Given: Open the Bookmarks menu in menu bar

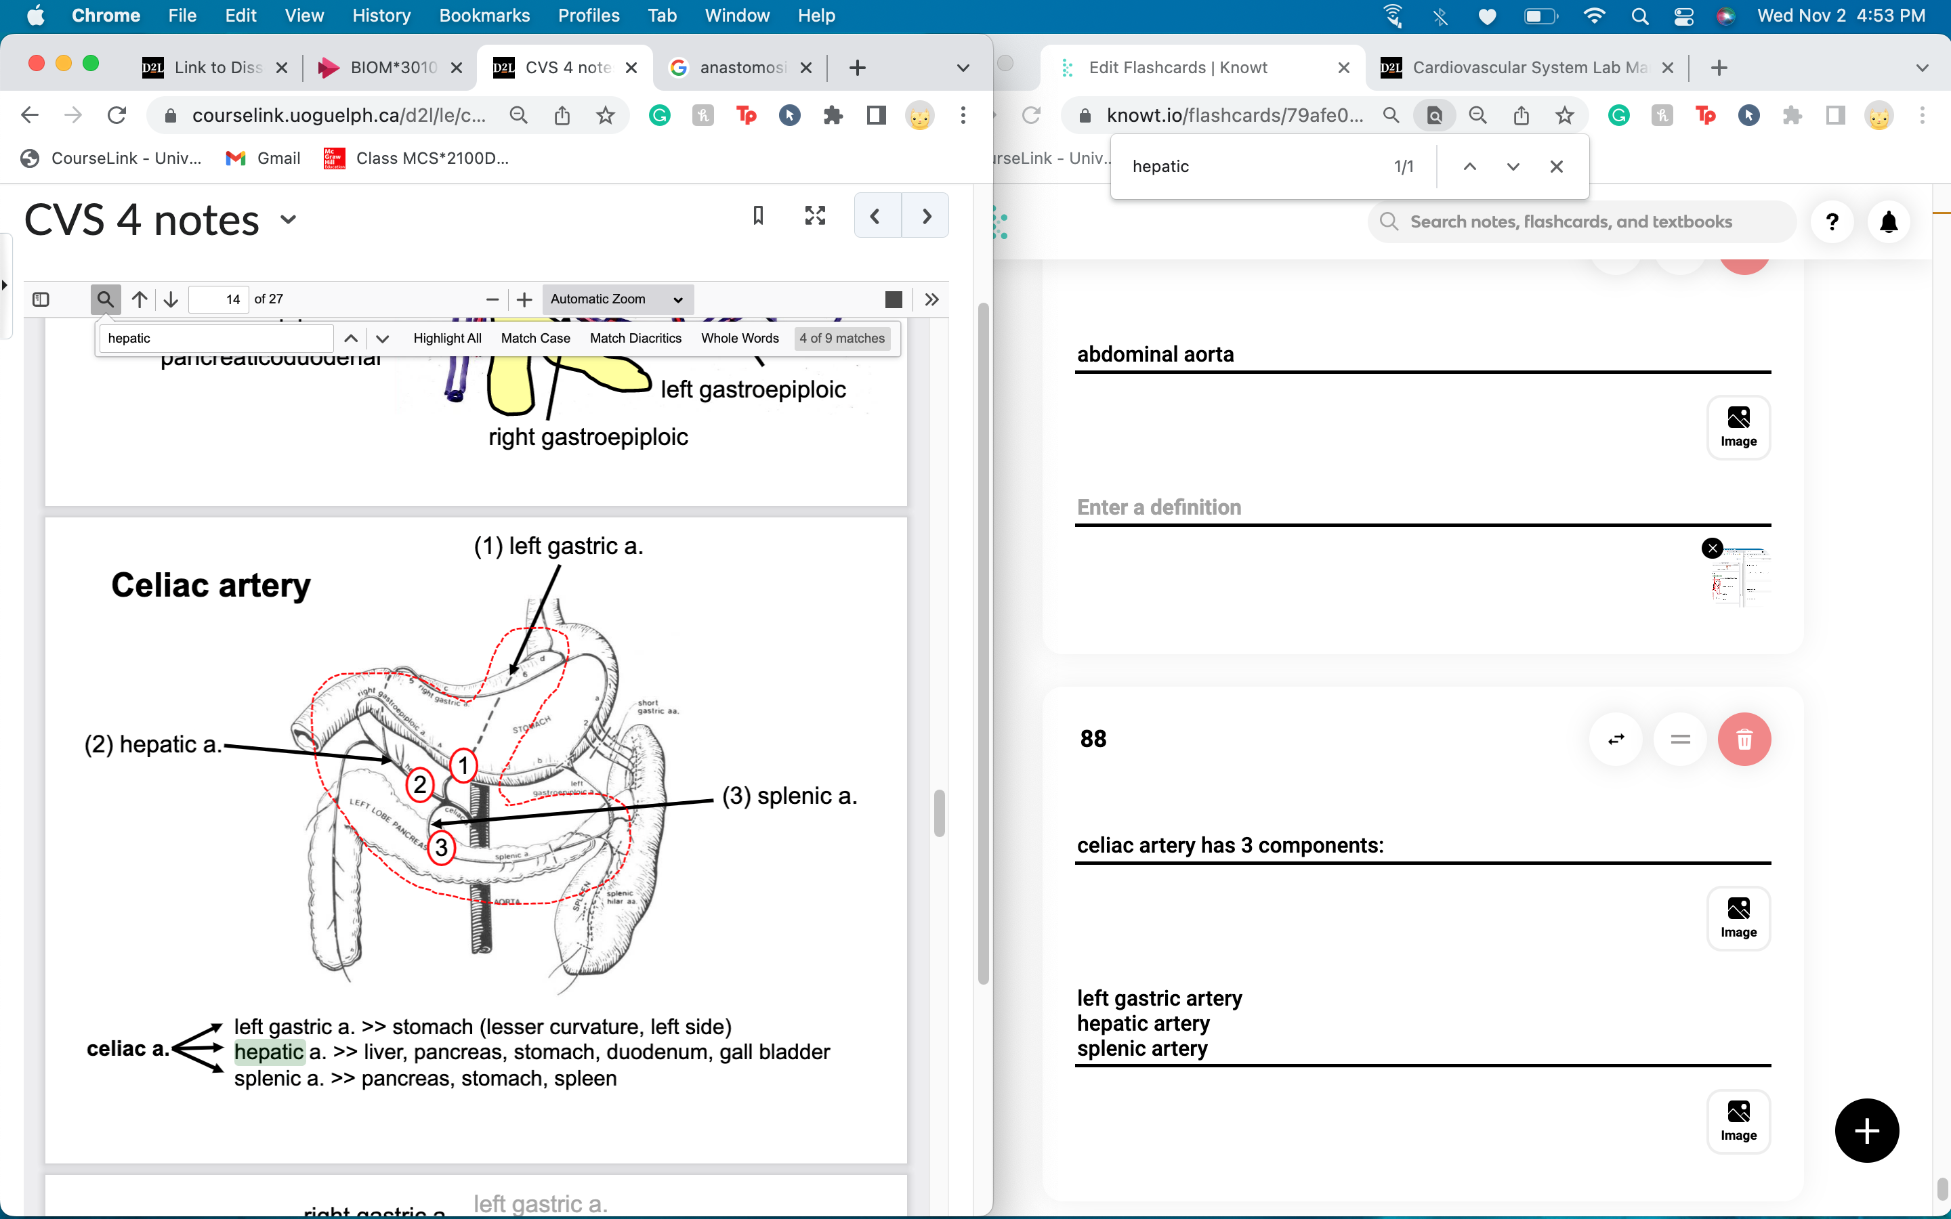Looking at the screenshot, I should pos(484,16).
